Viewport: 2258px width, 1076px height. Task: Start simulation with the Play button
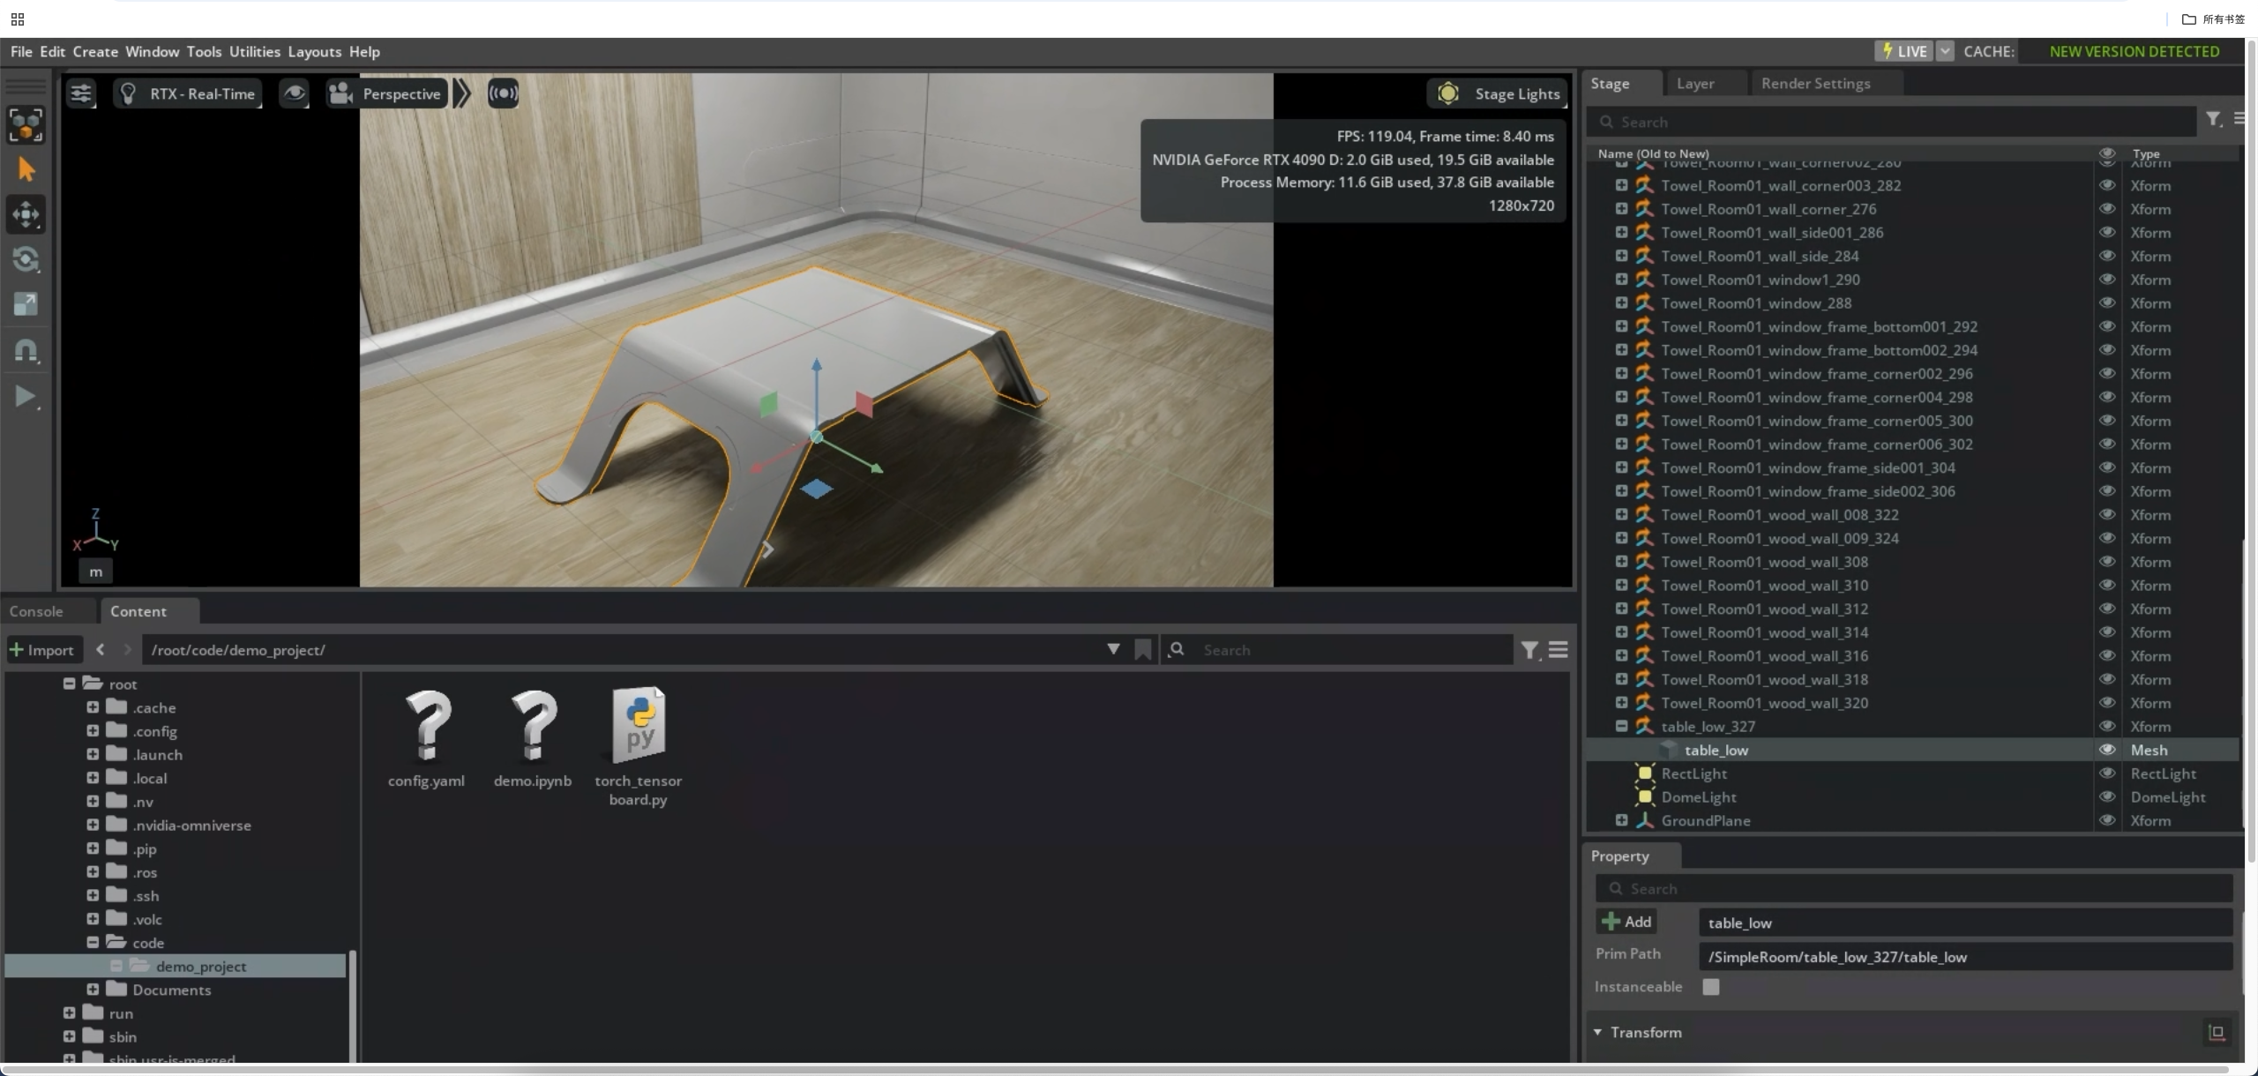(x=26, y=396)
